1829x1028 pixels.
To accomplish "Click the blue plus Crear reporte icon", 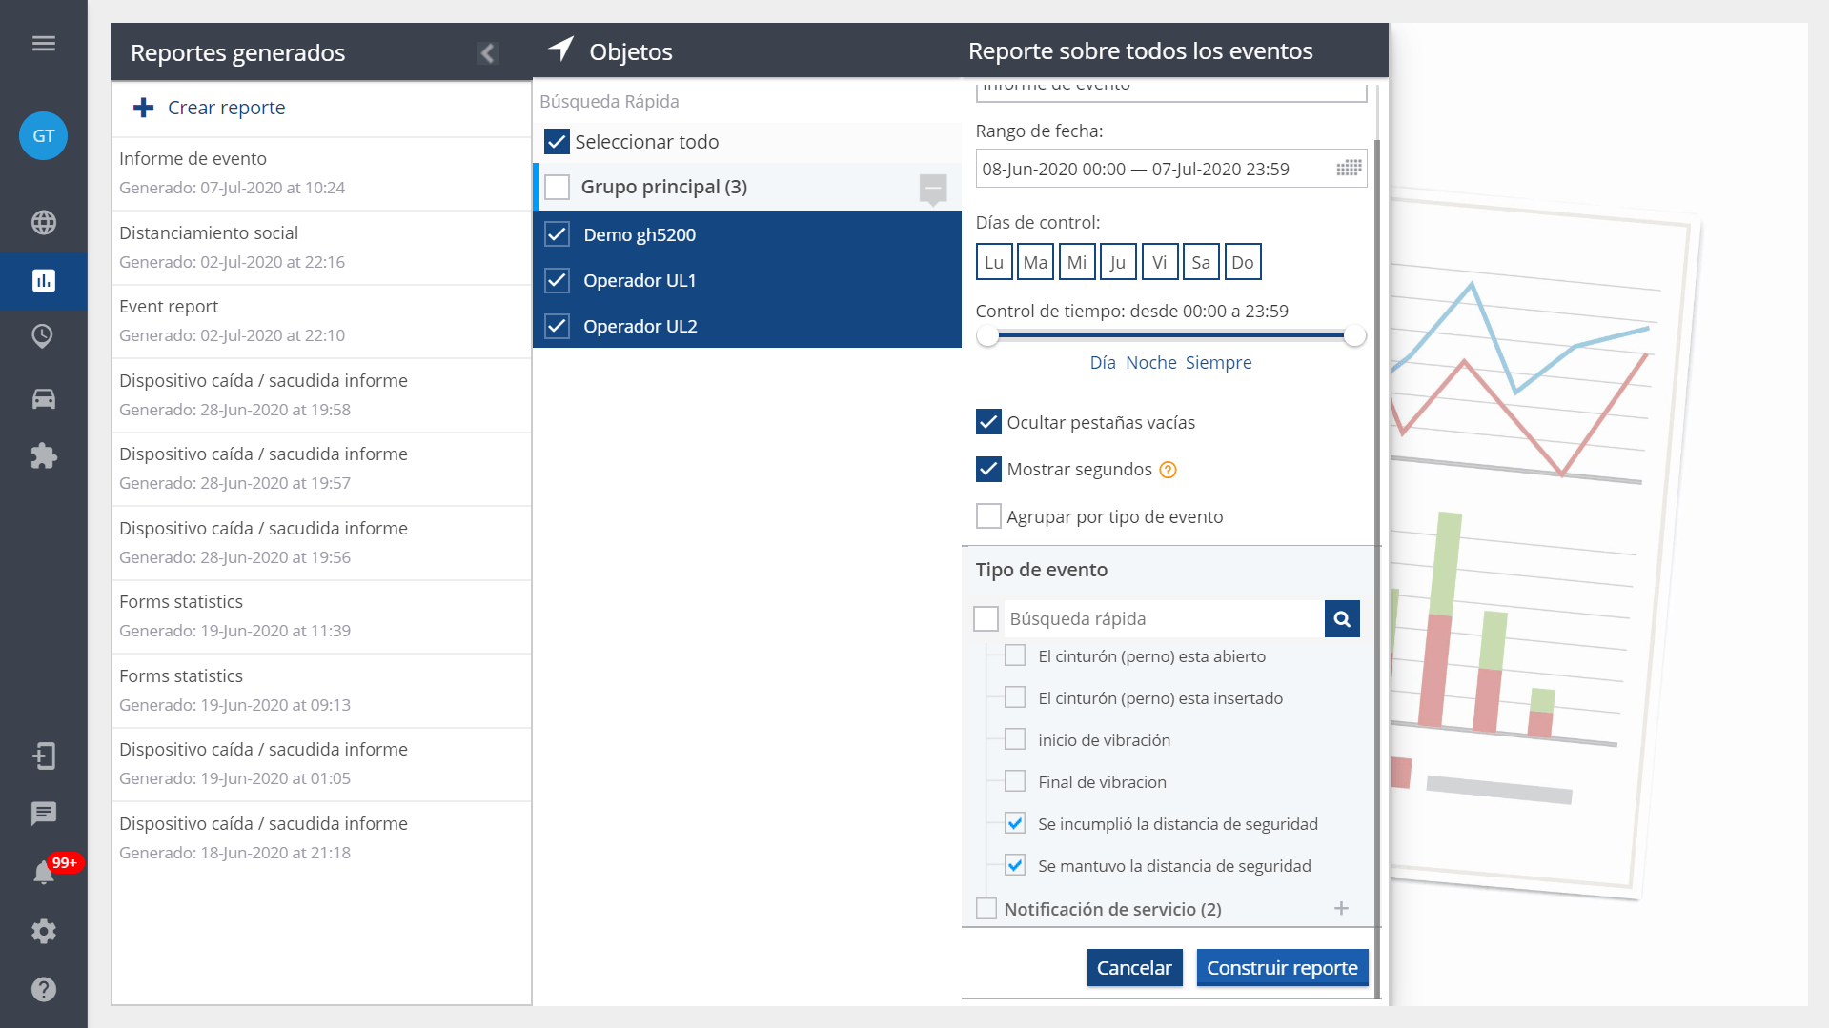I will coord(143,108).
